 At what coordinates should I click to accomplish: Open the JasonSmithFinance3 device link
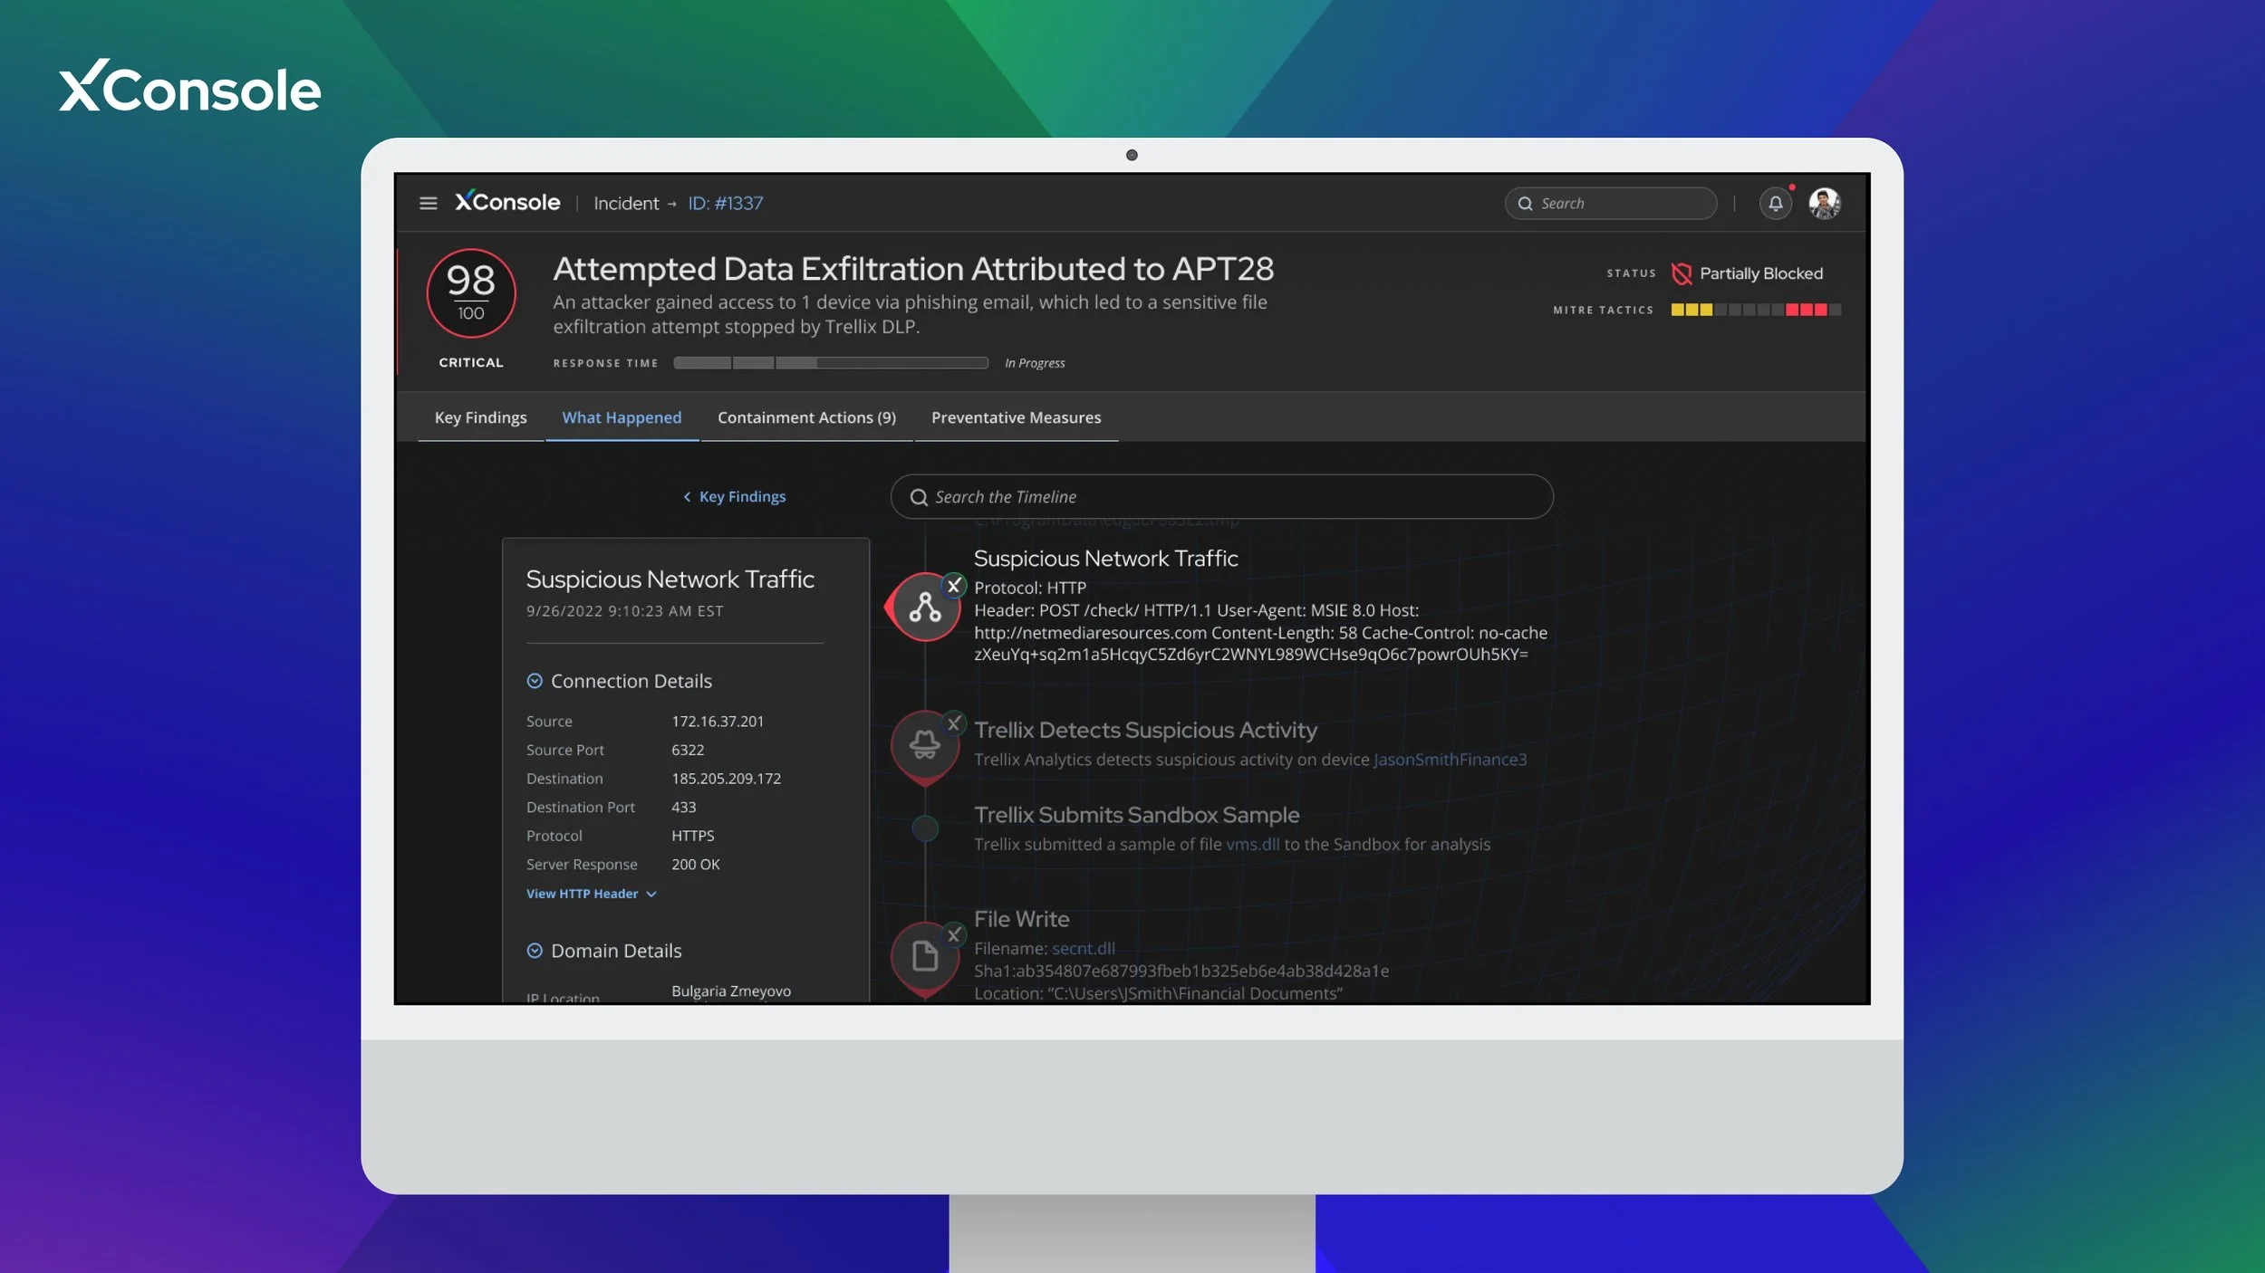(1450, 760)
